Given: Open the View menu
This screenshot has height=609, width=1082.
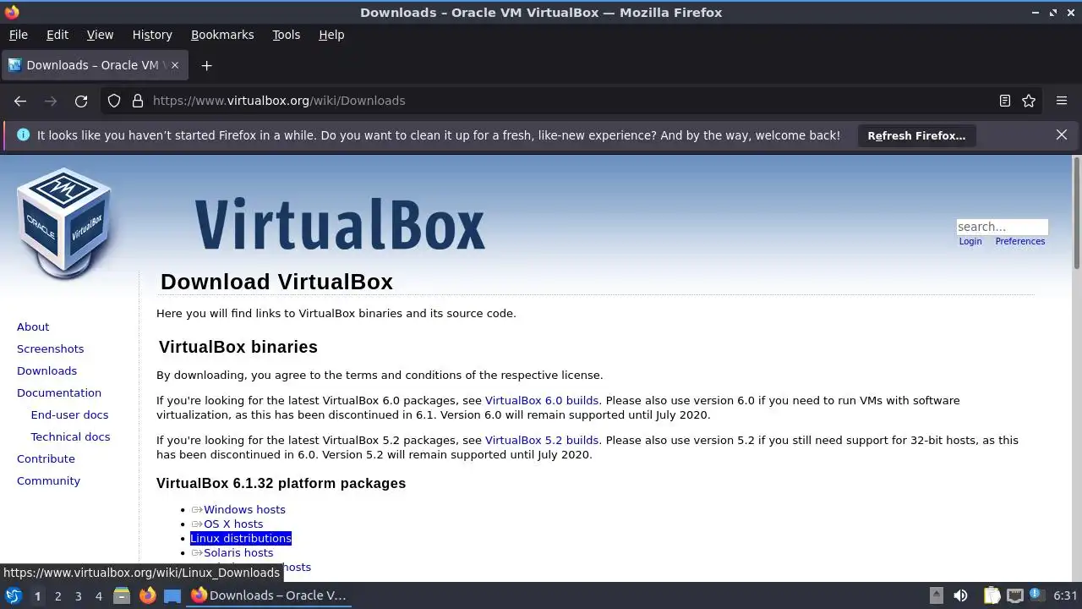Looking at the screenshot, I should click(x=100, y=35).
